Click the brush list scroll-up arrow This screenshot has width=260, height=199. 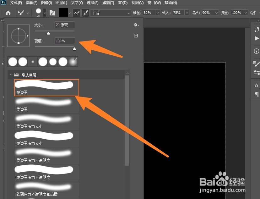(127, 73)
